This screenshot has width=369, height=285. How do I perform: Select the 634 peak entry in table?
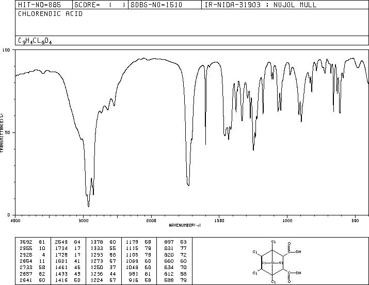pos(175,267)
